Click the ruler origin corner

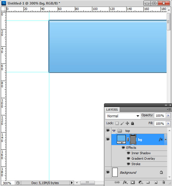[x=3, y=9]
